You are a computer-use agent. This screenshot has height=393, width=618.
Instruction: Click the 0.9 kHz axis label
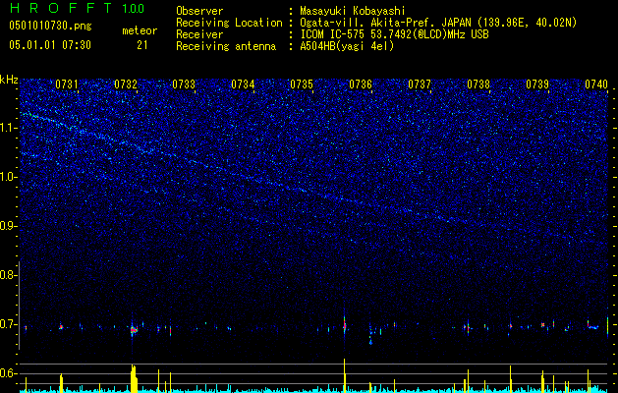[8, 226]
